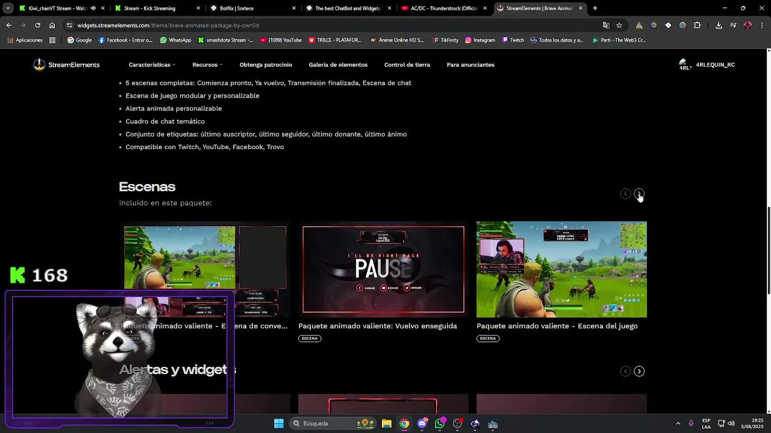Open Para anunciantes menu item
The image size is (771, 433).
pos(470,65)
